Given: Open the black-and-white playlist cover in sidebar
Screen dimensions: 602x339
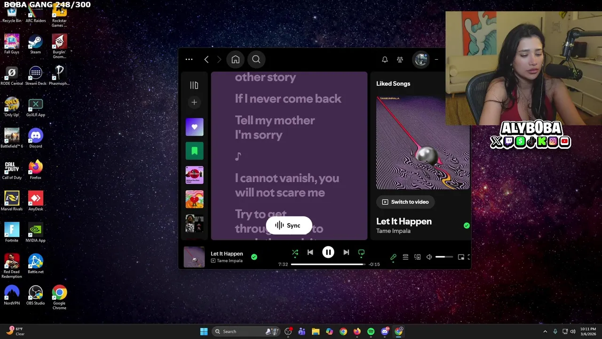Looking at the screenshot, I should 194,223.
